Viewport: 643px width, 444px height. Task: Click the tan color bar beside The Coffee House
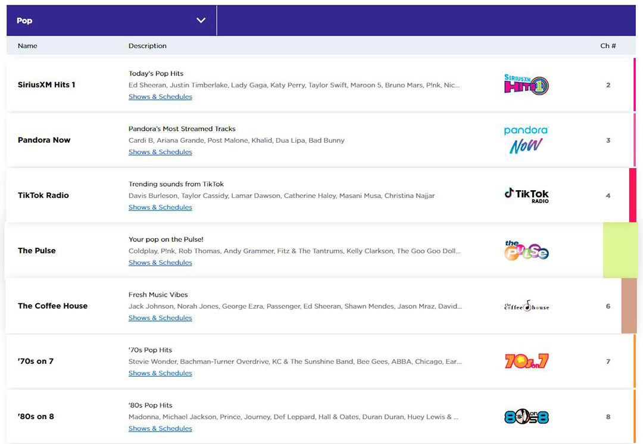tap(629, 306)
